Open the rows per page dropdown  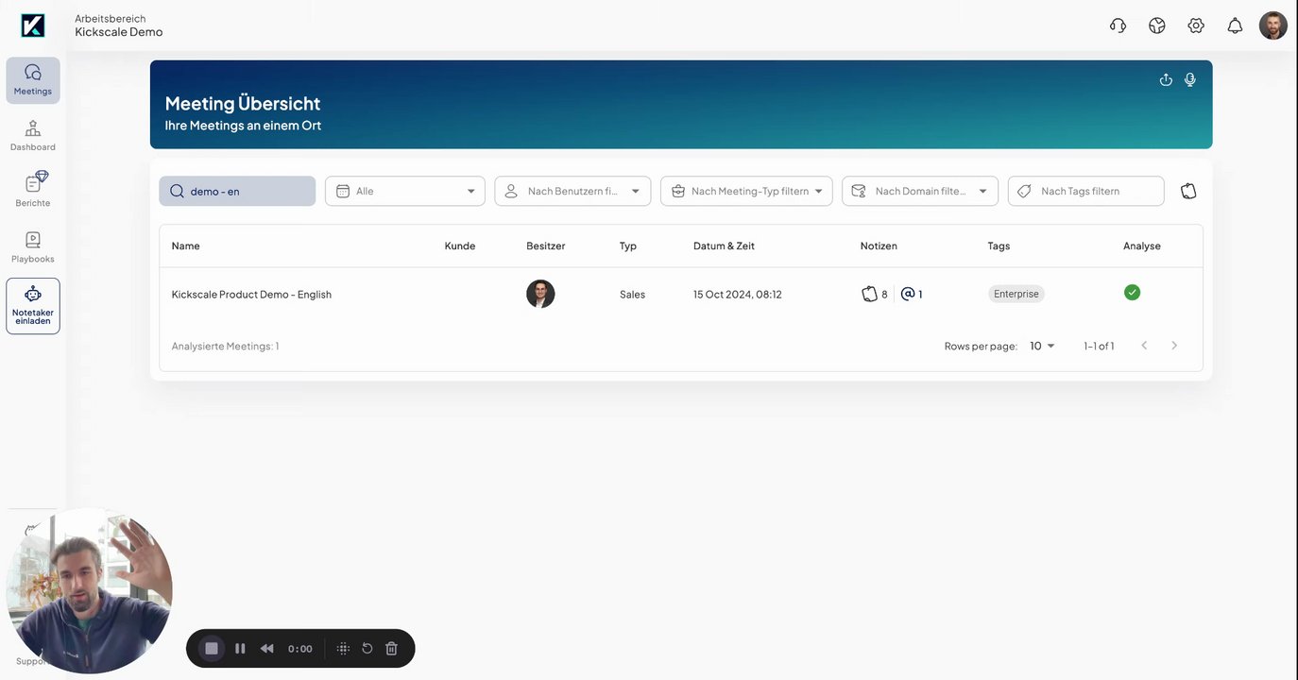(1043, 347)
